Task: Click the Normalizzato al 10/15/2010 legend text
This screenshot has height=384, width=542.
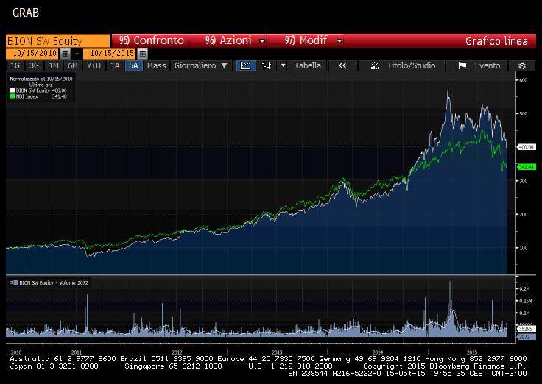Action: [x=41, y=79]
